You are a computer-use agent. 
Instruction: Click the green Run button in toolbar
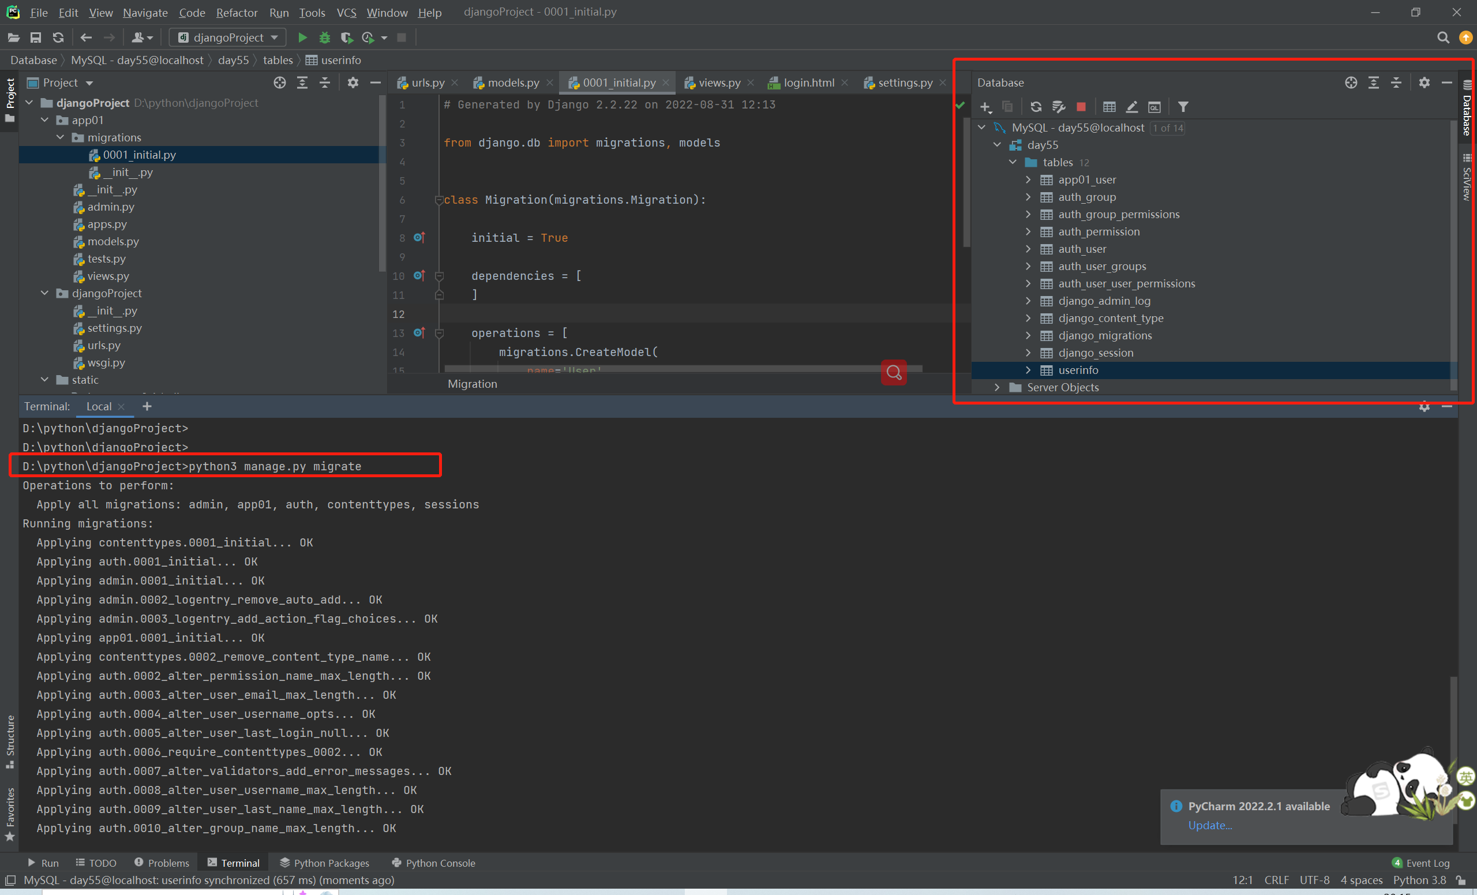point(302,38)
